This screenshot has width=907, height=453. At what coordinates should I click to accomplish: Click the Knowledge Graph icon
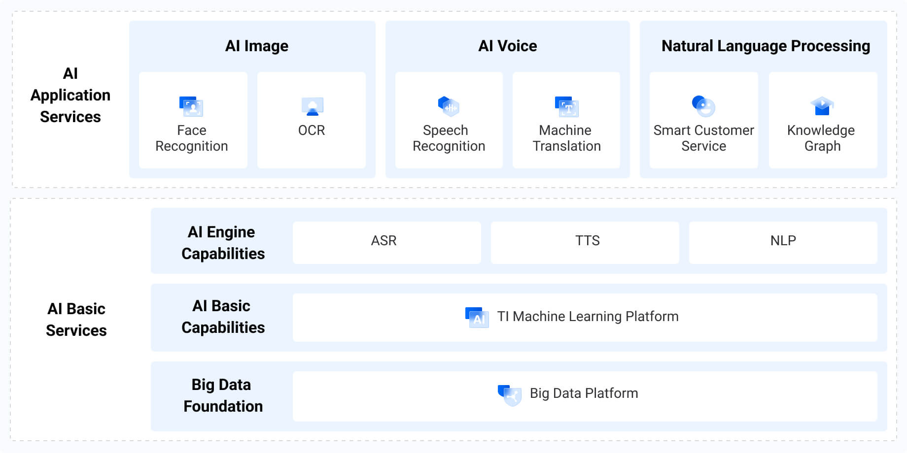pyautogui.click(x=822, y=106)
